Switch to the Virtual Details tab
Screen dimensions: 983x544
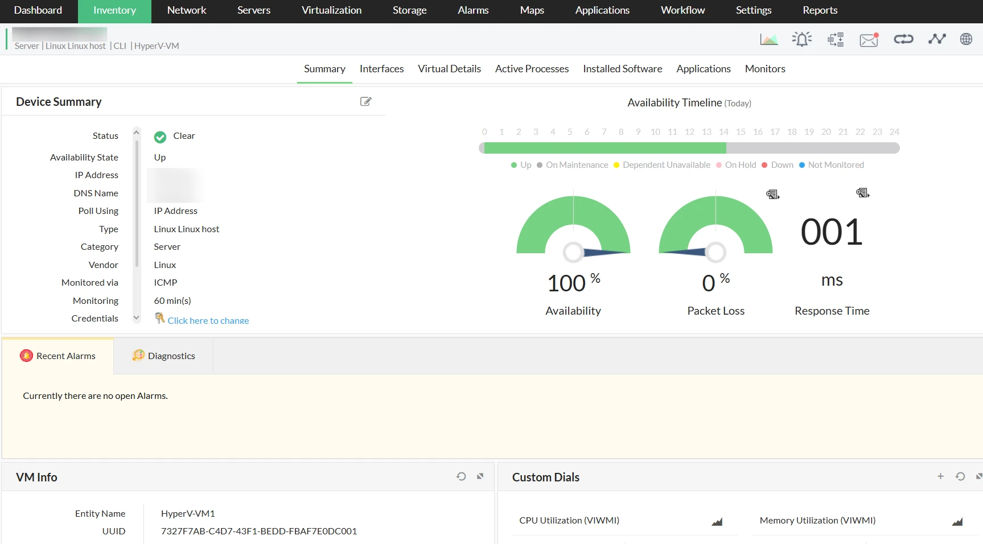click(x=449, y=69)
